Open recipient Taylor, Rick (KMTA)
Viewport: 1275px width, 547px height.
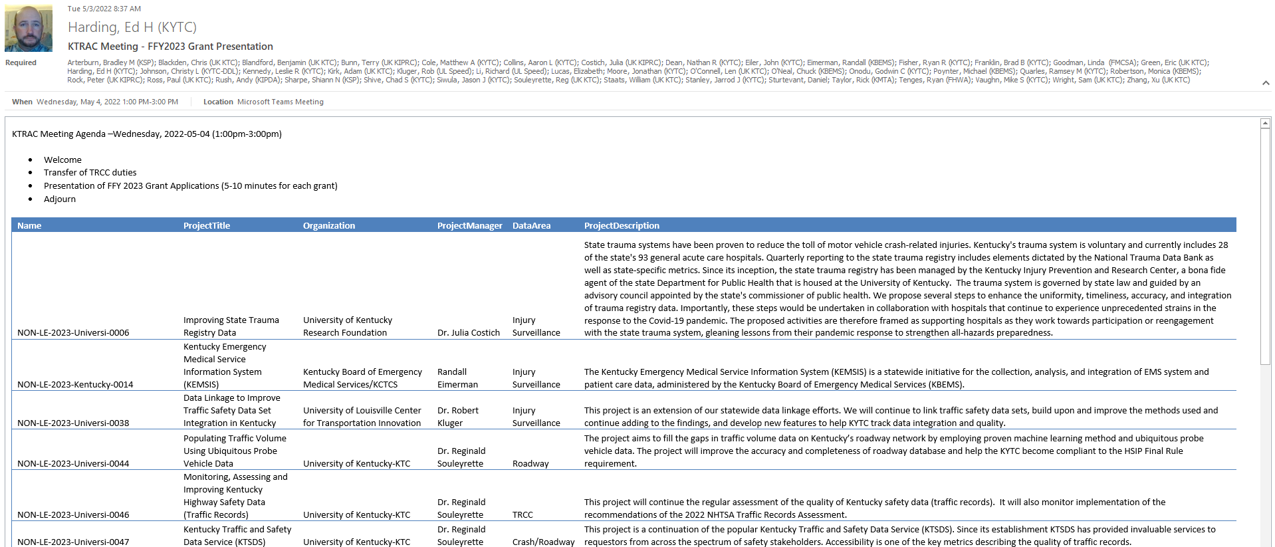click(x=864, y=80)
